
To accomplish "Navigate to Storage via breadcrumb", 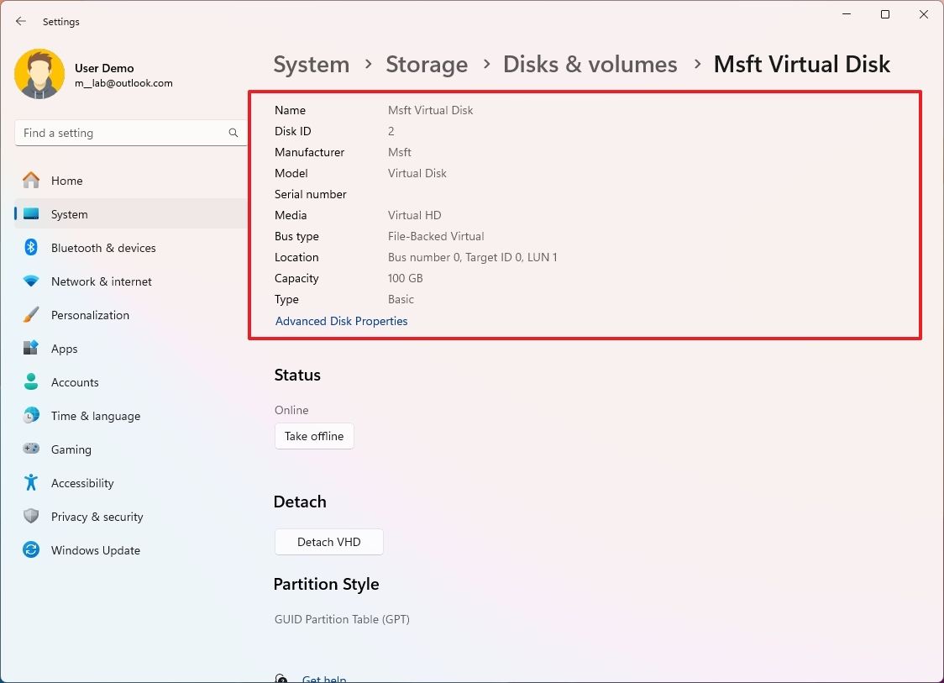I will point(427,64).
